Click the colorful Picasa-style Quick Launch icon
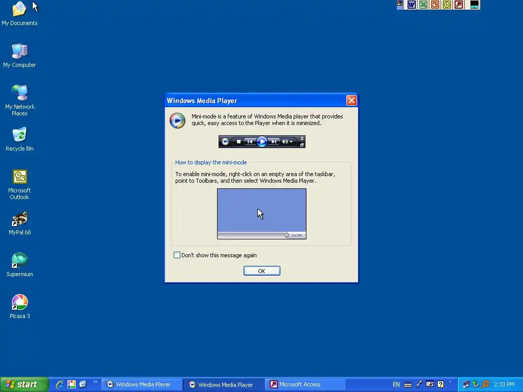 pos(72,384)
